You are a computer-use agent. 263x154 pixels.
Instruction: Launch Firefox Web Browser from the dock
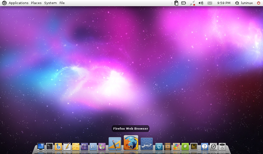pyautogui.click(x=131, y=143)
